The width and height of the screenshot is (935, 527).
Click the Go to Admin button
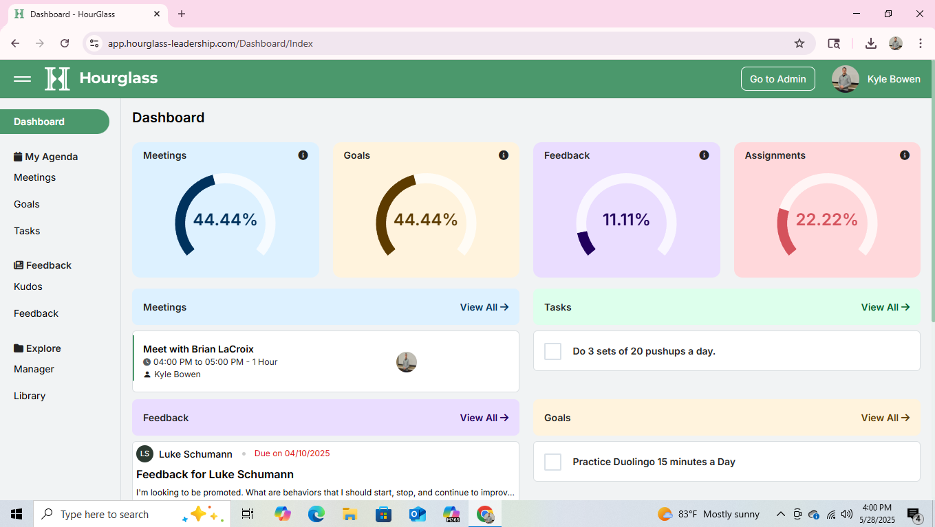pos(777,79)
